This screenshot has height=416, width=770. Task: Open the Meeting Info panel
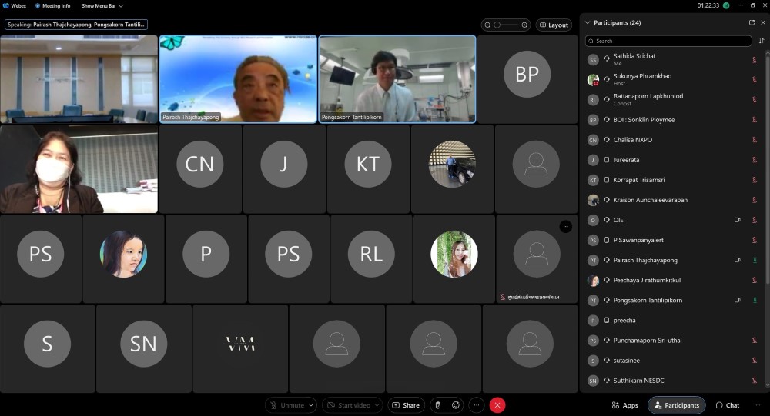(52, 5)
